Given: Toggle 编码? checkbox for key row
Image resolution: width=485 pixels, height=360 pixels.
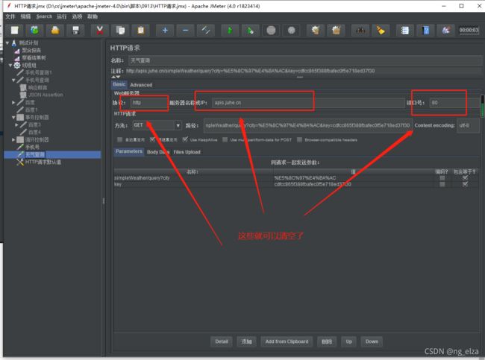Looking at the screenshot, I should point(442,184).
